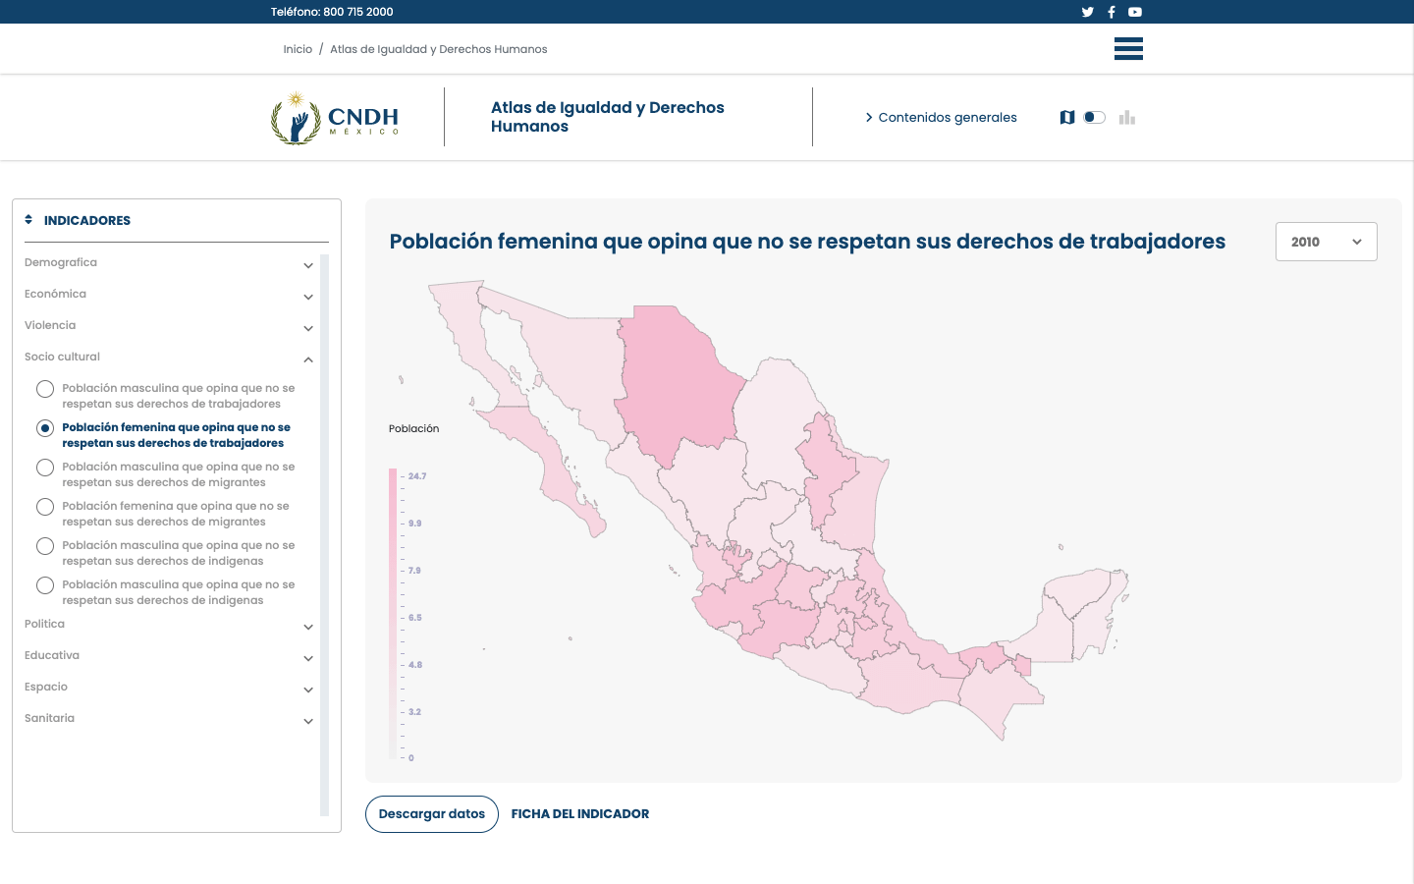Screen dimensions: 1414x884
Task: Select the bar chart view icon
Action: tap(1127, 118)
